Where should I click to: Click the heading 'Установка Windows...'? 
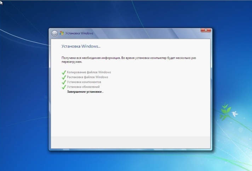tap(81, 46)
